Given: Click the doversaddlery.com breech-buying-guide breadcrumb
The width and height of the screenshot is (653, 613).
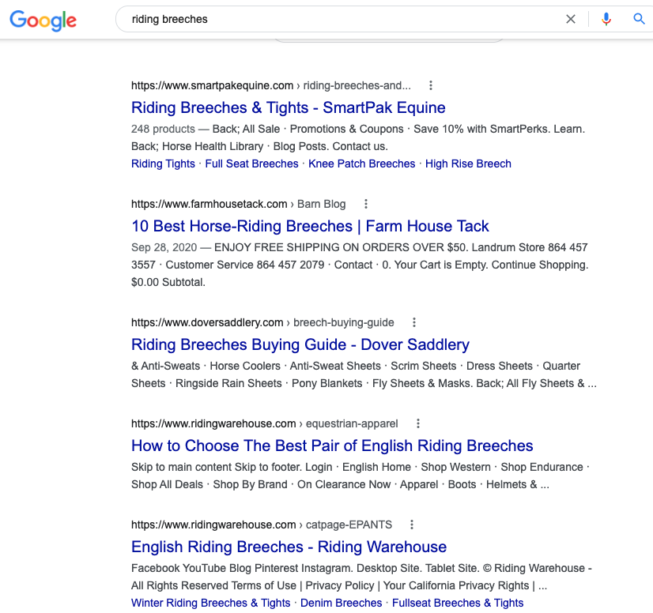Looking at the screenshot, I should [262, 322].
